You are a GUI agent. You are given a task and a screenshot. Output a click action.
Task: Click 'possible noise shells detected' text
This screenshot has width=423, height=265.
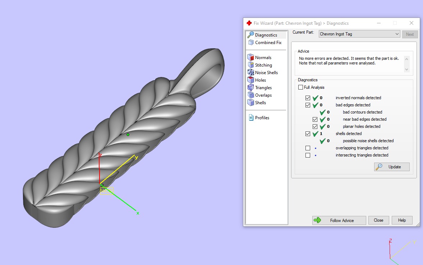(x=368, y=141)
